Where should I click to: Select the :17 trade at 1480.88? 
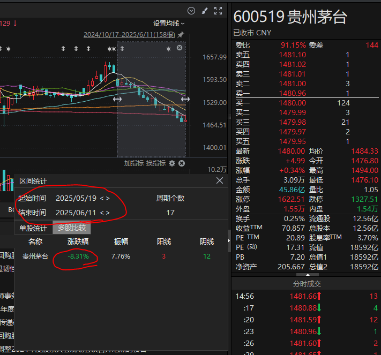tap(306, 308)
